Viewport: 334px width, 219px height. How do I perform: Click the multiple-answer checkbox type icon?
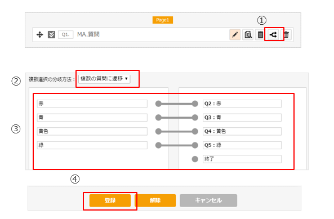pyautogui.click(x=51, y=34)
